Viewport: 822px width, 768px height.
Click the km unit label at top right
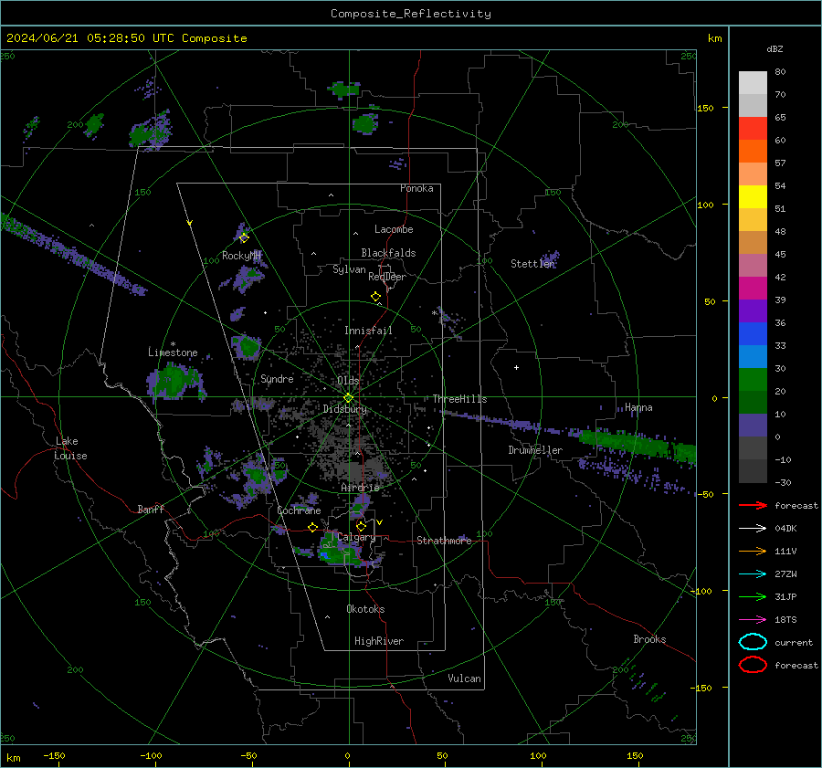pos(714,38)
